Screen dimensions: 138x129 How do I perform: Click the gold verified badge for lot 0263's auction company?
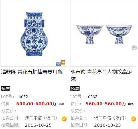pos(133,119)
